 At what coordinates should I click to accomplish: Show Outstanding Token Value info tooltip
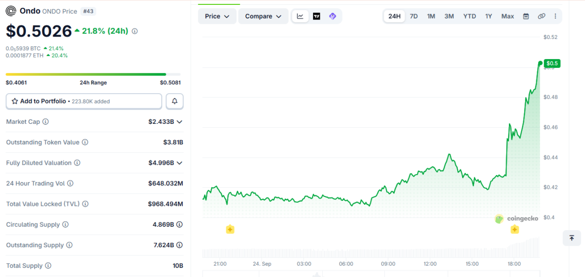point(85,142)
